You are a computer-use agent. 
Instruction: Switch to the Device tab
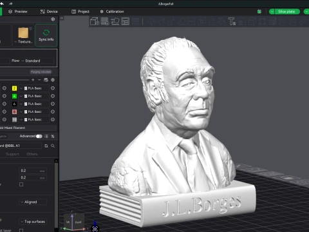(x=49, y=12)
